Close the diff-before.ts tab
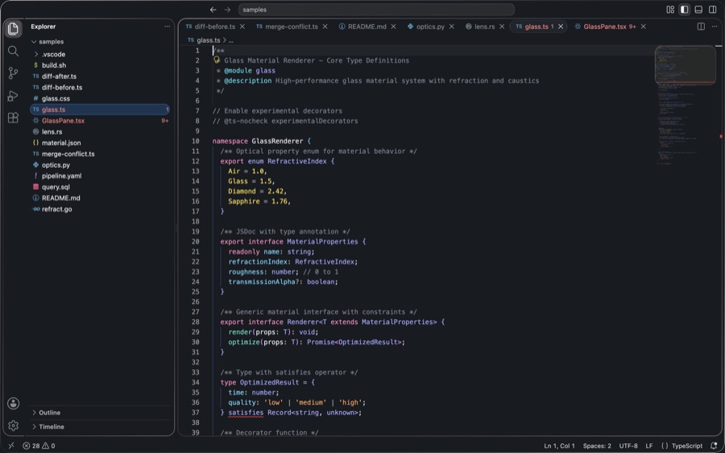Screen dimensions: 725x453 coord(242,27)
